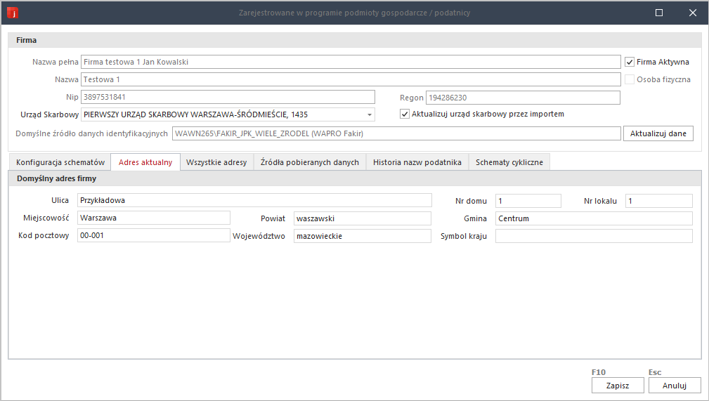The width and height of the screenshot is (709, 401).
Task: Maximize the window
Action: click(x=659, y=13)
